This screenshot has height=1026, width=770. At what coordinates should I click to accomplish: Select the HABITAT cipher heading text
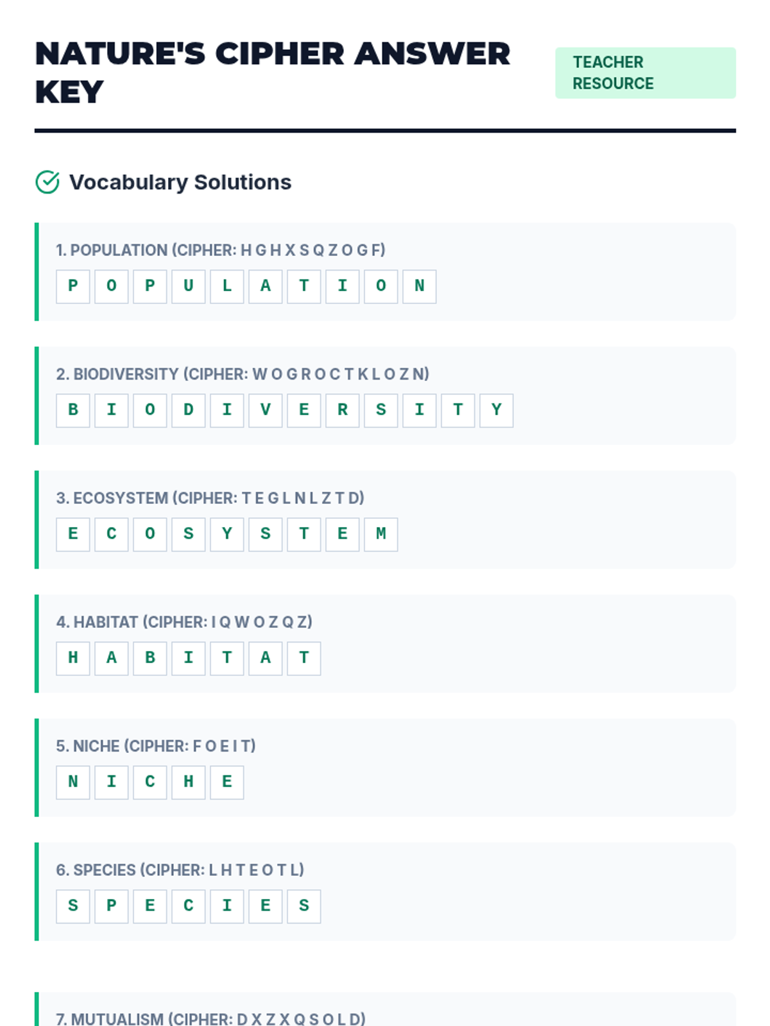click(184, 622)
